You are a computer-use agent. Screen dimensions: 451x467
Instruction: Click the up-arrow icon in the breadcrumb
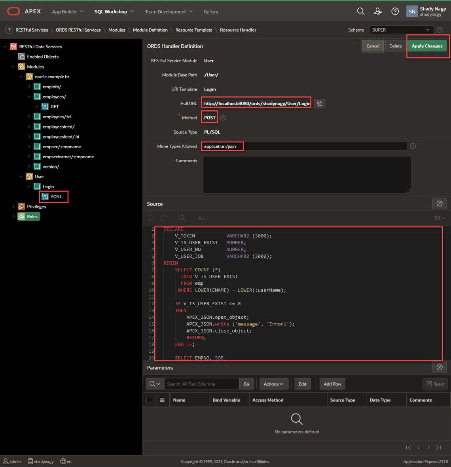(9, 30)
